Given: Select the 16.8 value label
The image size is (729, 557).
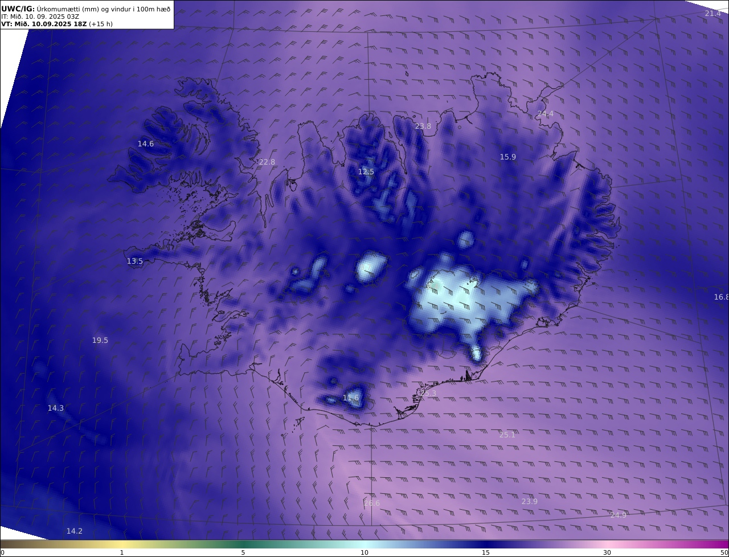Looking at the screenshot, I should [x=721, y=297].
